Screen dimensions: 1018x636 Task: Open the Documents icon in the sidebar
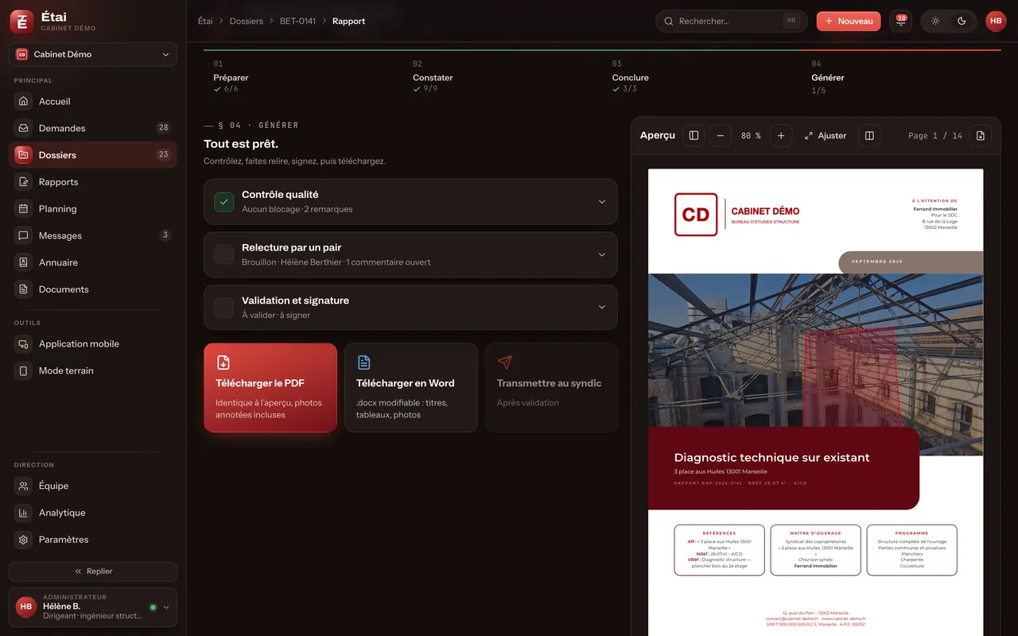pos(24,289)
